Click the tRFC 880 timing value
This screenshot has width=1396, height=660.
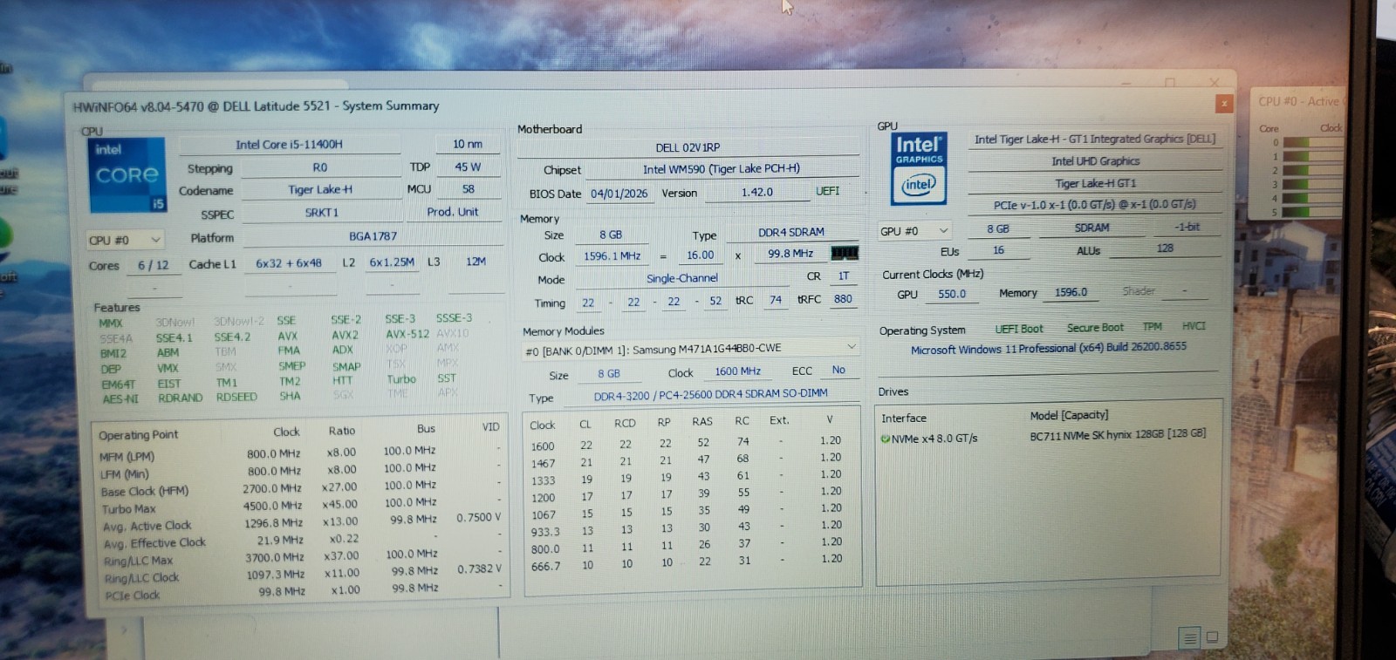[x=842, y=298]
